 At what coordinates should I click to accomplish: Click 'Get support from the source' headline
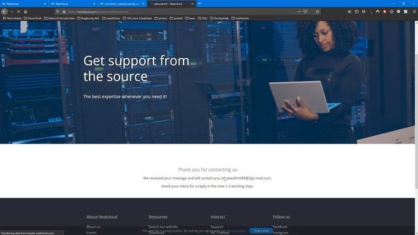[137, 69]
